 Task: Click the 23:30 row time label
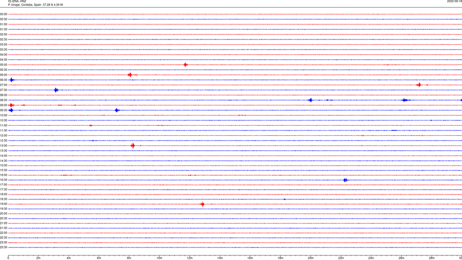[3, 247]
